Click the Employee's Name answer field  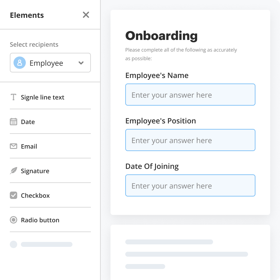[190, 95]
